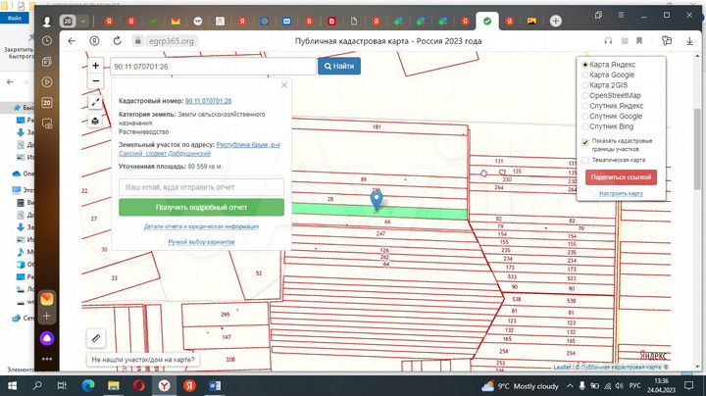Toggle Показать кадастровые границы участков checkbox
The width and height of the screenshot is (706, 396).
[585, 142]
